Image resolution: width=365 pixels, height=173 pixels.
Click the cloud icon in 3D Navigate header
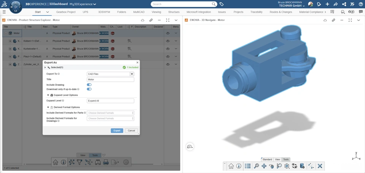(325, 20)
